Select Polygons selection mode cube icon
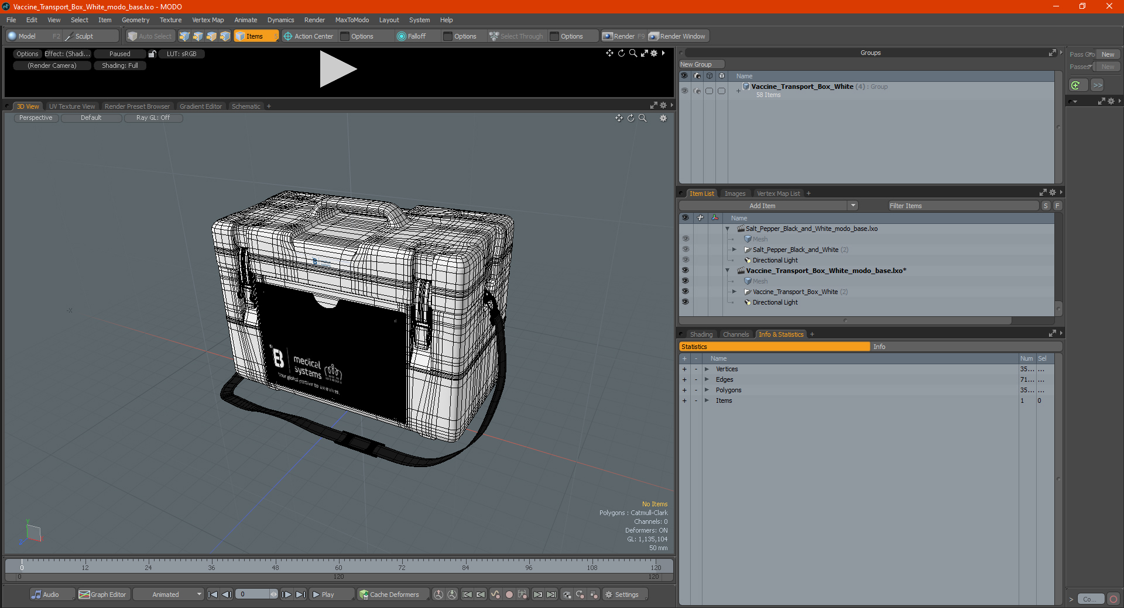The image size is (1124, 608). [211, 36]
